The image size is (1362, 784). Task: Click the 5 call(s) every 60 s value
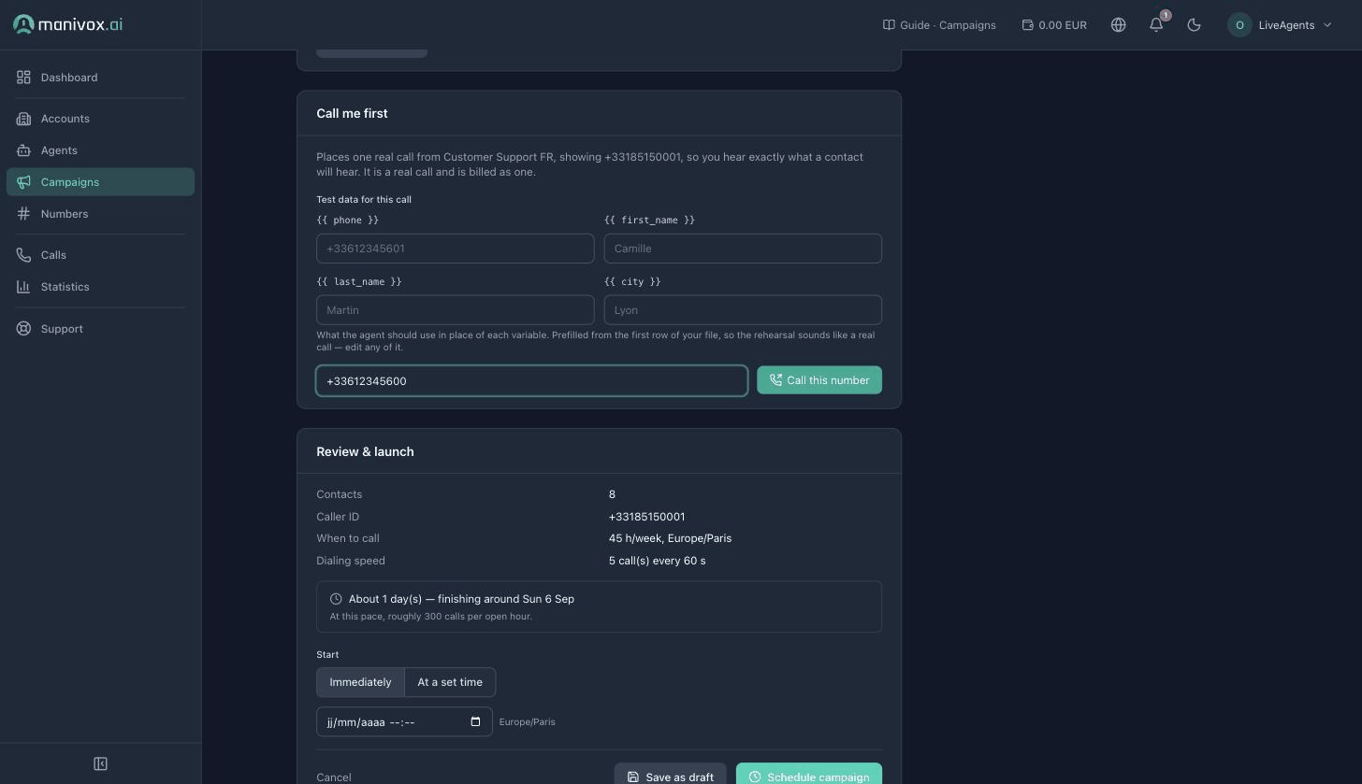pos(657,561)
